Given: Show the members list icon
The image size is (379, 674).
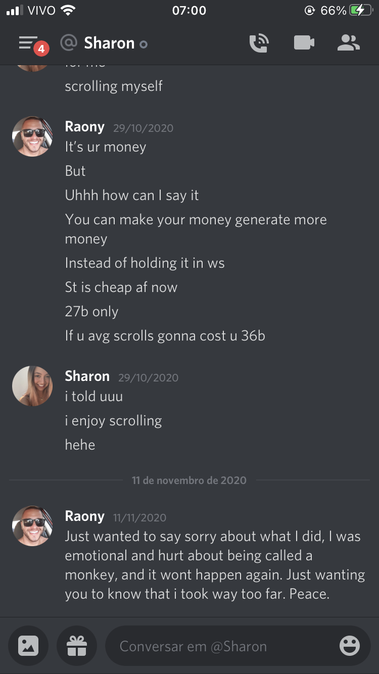Looking at the screenshot, I should [x=349, y=43].
